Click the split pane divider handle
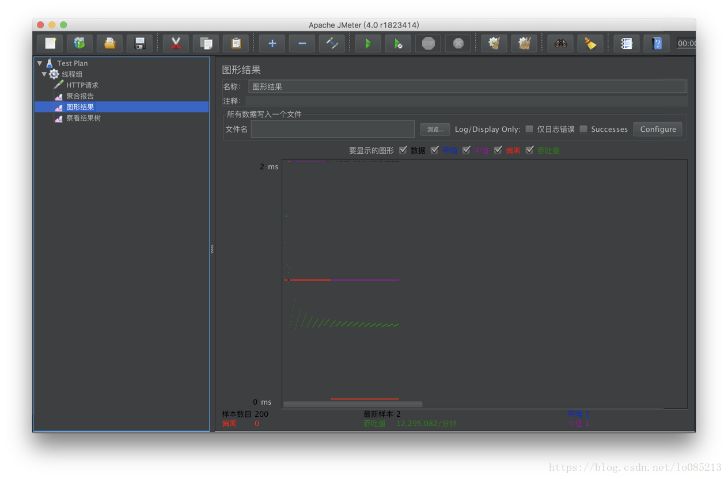 [x=212, y=249]
